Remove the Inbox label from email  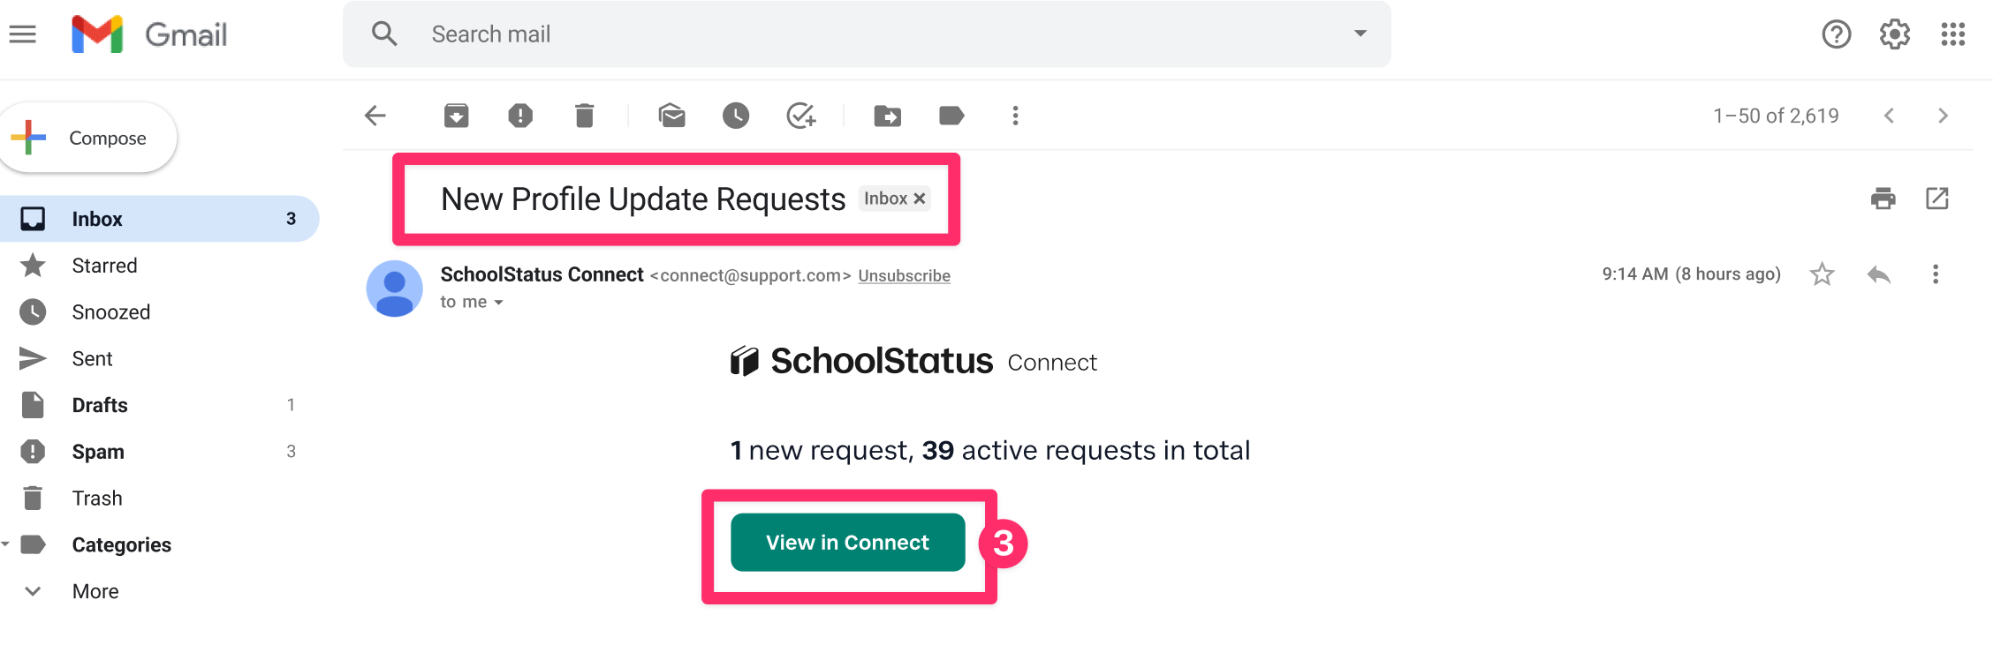[920, 199]
